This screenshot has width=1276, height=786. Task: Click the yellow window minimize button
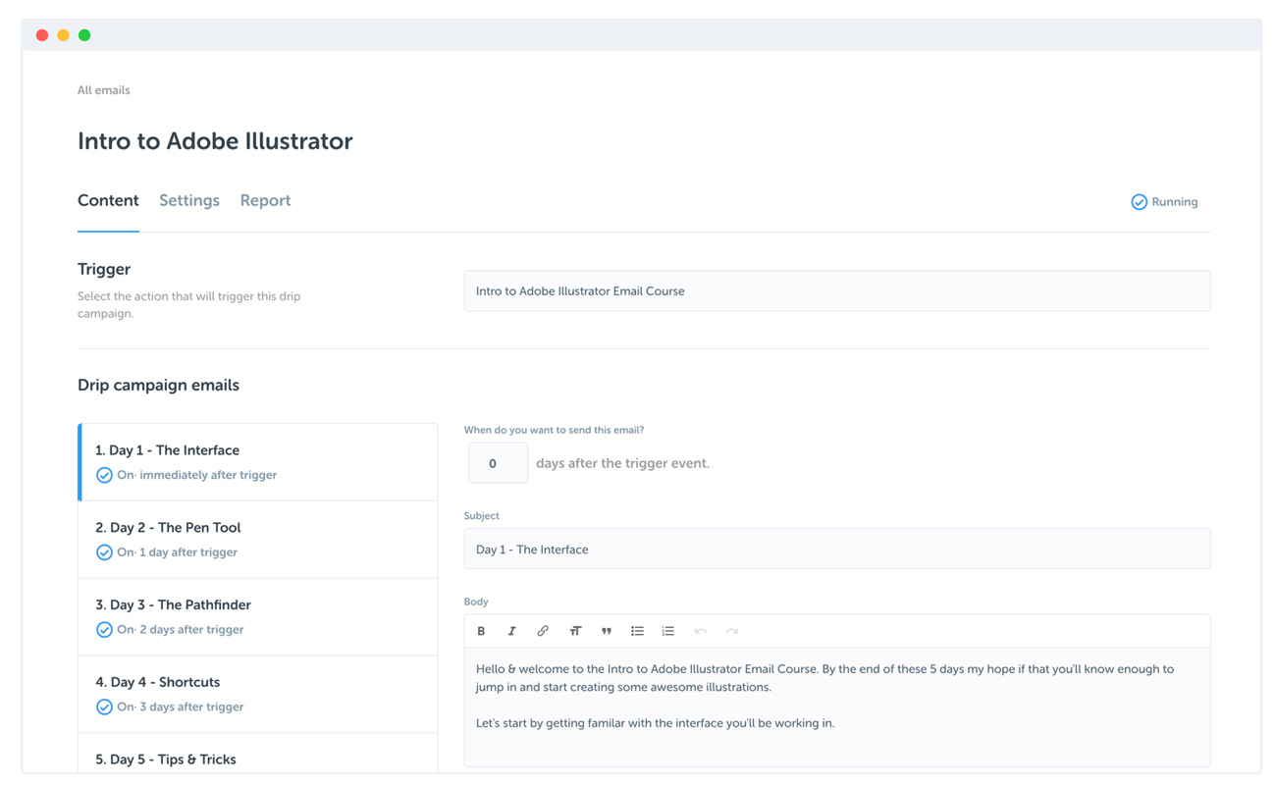pos(63,35)
